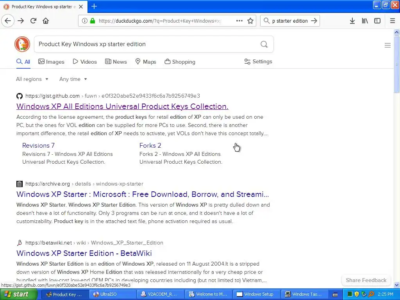Go forward using the browser forward arrow
Image resolution: width=400 pixels, height=300 pixels.
tap(21, 21)
